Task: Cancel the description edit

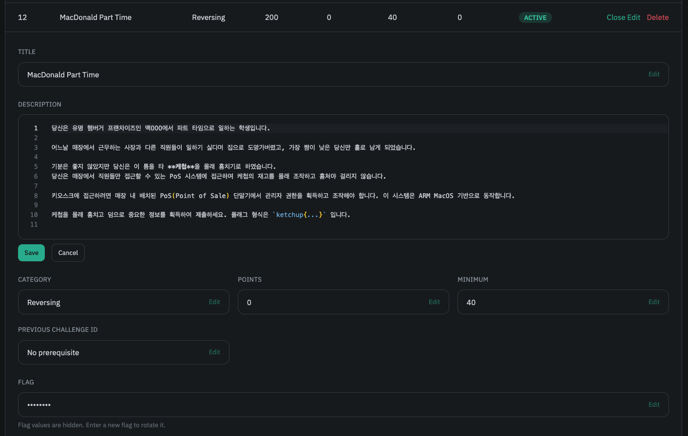Action: tap(68, 253)
